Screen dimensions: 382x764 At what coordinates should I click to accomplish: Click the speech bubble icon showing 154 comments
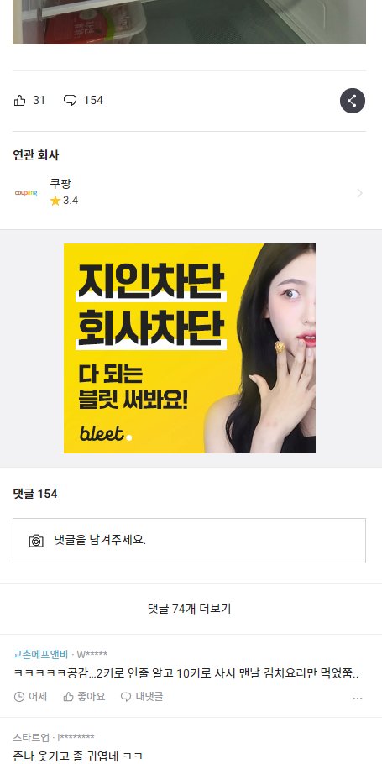pos(71,101)
